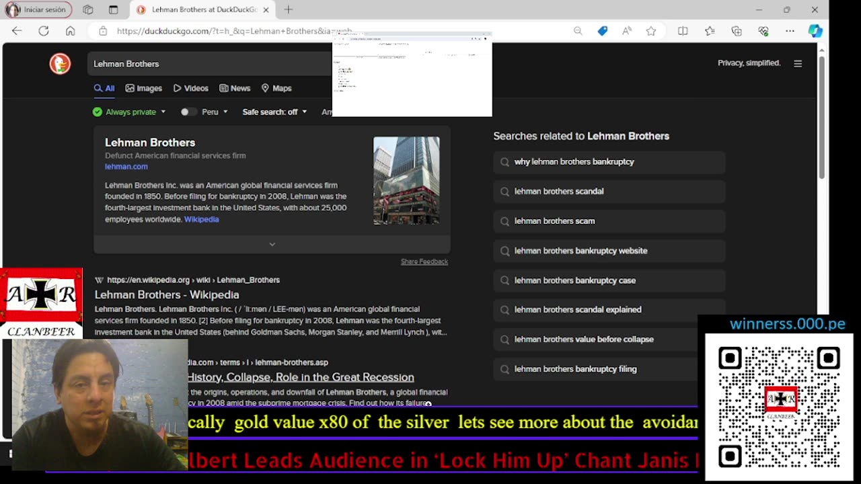Click the Lehman Brothers building thumbnail

406,180
